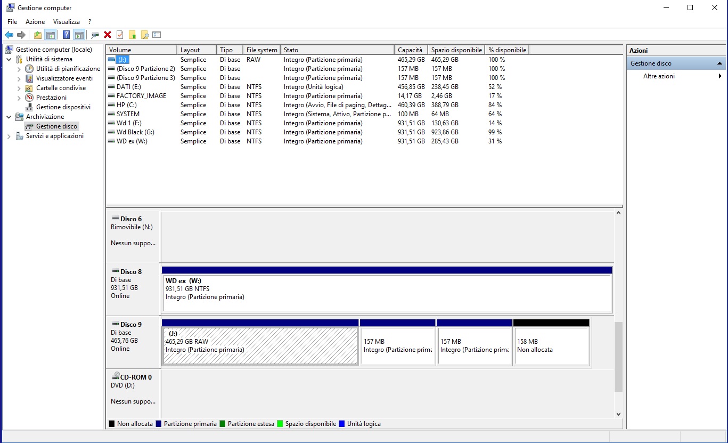Click the red X delete icon
The width and height of the screenshot is (728, 443).
click(x=108, y=35)
